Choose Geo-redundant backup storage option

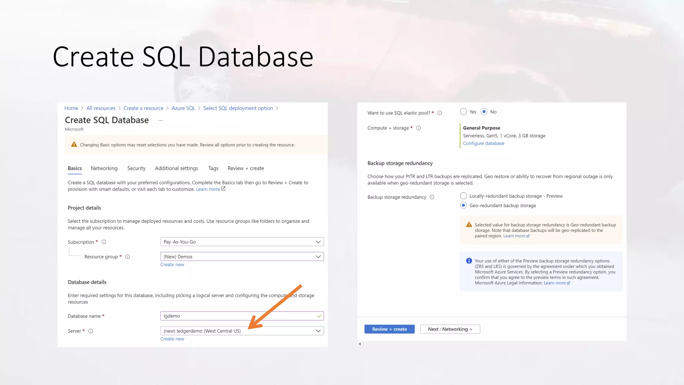click(463, 205)
